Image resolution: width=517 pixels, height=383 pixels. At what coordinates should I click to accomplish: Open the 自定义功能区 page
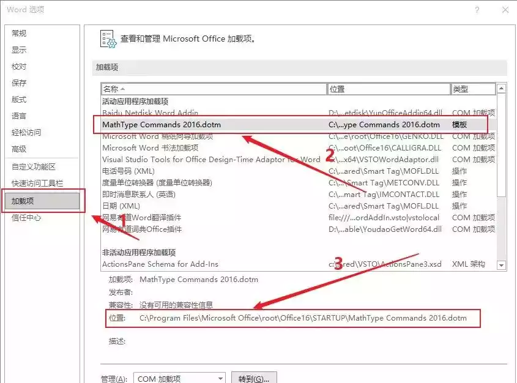click(34, 167)
